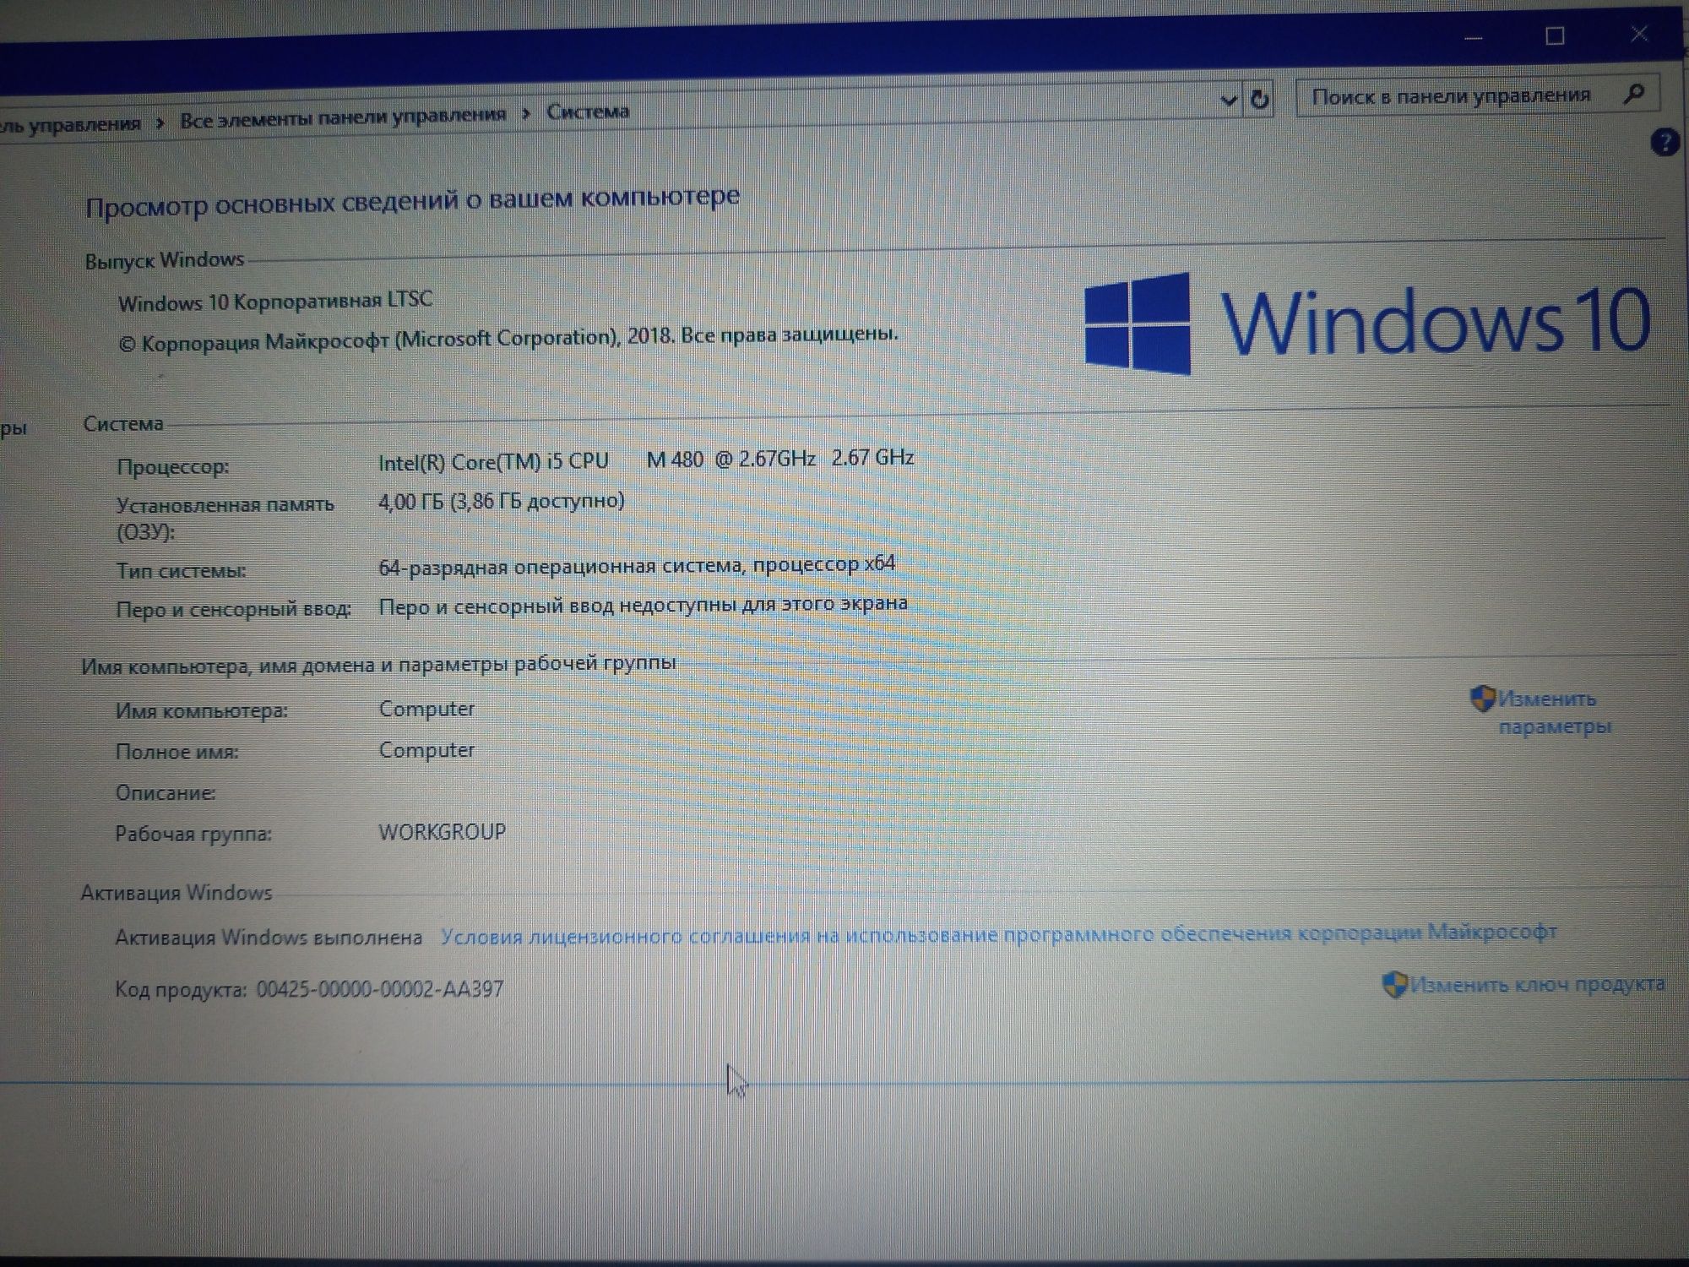Click Computer next to Имя компьютера
Viewport: 1689px width, 1267px height.
(426, 709)
